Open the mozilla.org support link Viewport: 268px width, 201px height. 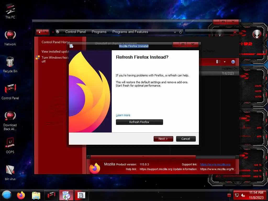pyautogui.click(x=215, y=164)
